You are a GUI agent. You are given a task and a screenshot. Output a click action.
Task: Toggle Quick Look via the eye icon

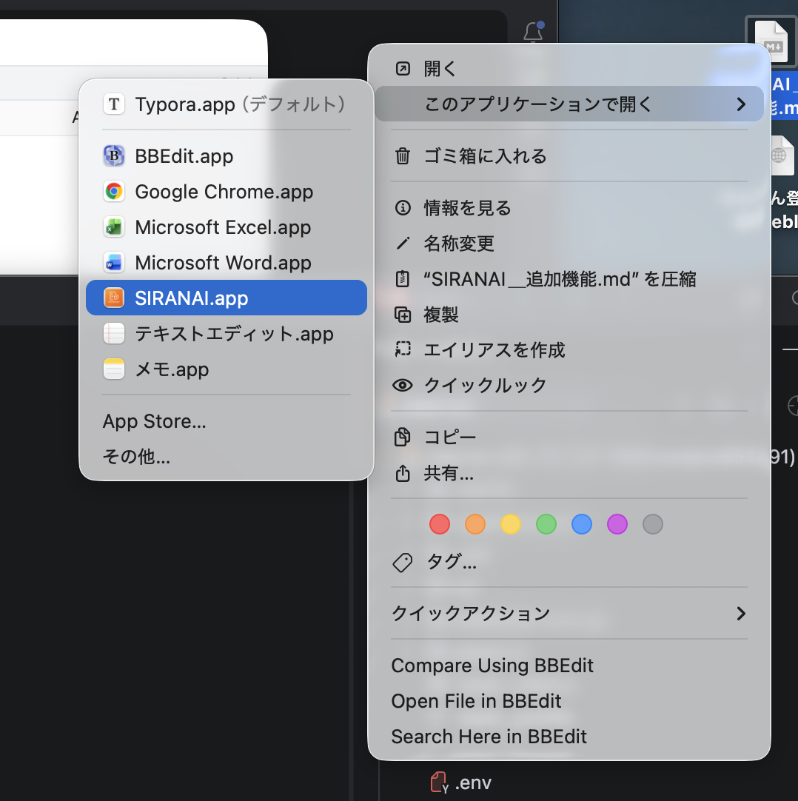coord(403,385)
